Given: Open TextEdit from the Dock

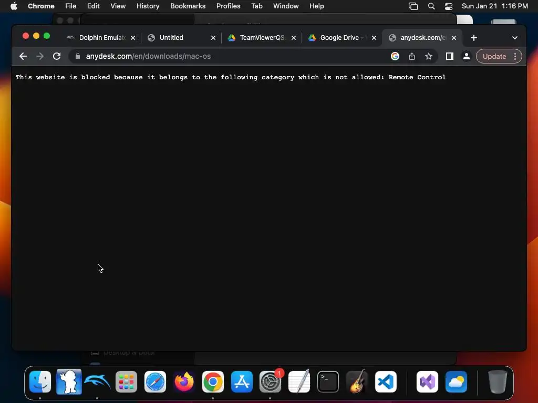Looking at the screenshot, I should (299, 382).
